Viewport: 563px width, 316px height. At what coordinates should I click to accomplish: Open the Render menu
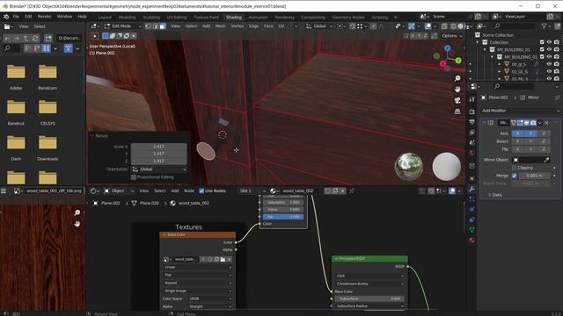click(45, 17)
